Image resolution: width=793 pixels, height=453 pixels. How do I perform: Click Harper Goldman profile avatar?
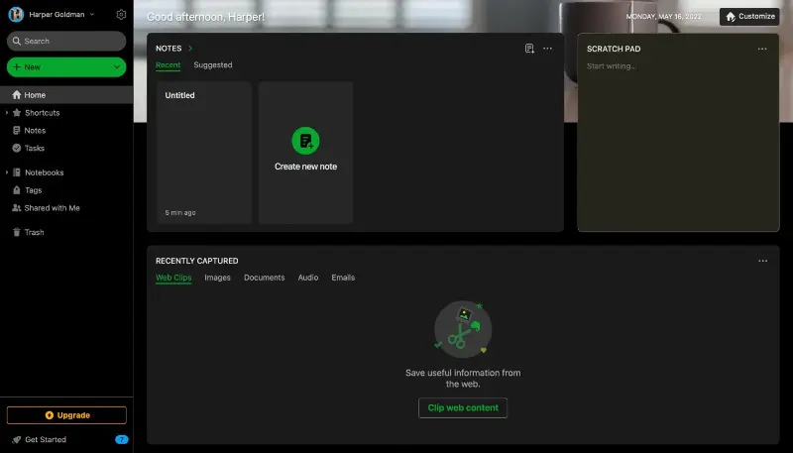coord(16,15)
